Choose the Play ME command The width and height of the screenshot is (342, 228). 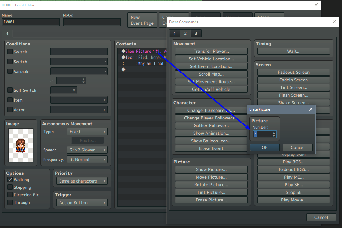click(293, 177)
